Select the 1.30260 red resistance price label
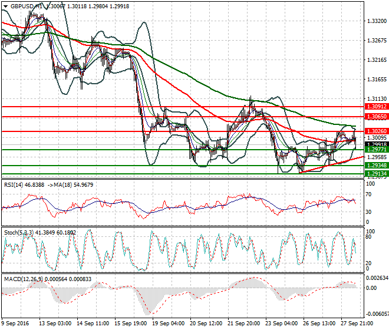The height and width of the screenshot is (330, 389). tap(377, 131)
